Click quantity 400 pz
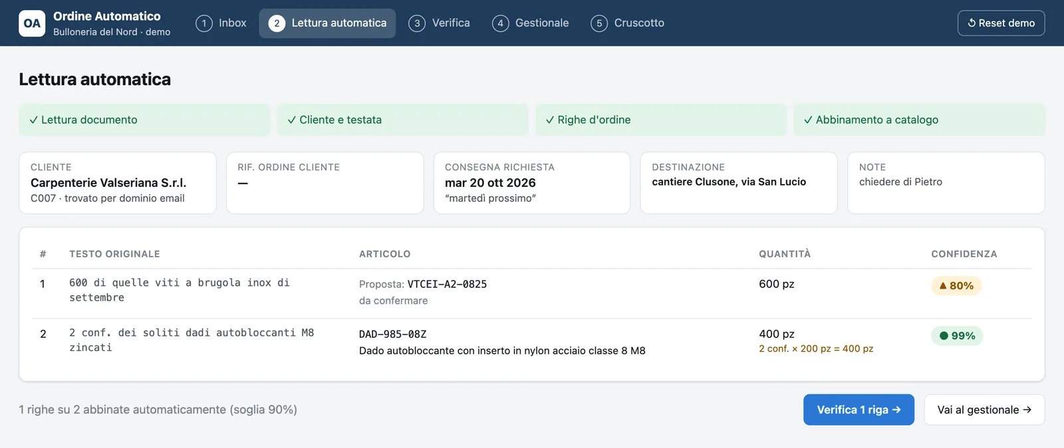This screenshot has width=1064, height=448. point(777,334)
